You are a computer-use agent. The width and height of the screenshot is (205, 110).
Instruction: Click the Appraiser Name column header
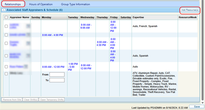pyautogui.click(x=19, y=17)
